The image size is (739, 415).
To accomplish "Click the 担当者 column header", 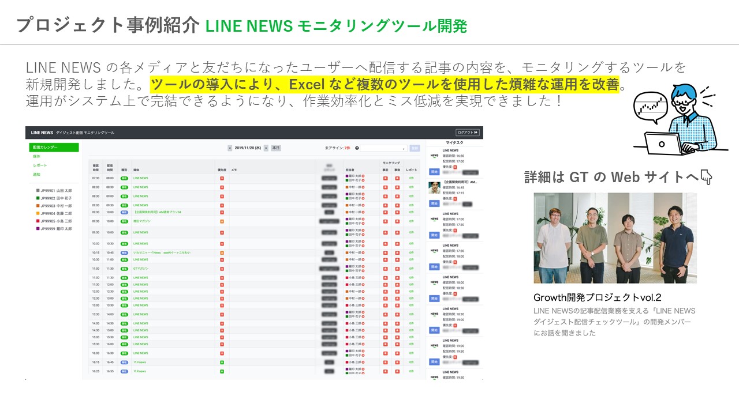I will tap(350, 170).
